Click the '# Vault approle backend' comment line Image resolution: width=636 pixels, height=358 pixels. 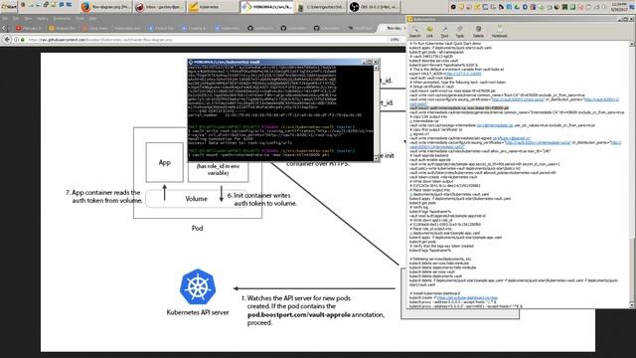point(428,155)
